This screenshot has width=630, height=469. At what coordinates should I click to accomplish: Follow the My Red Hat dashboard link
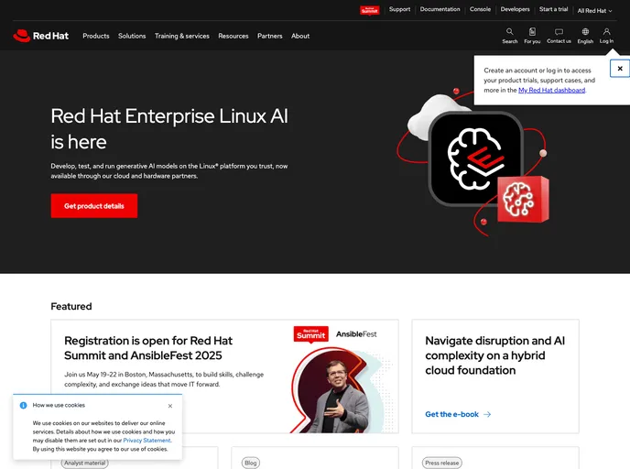tap(551, 90)
